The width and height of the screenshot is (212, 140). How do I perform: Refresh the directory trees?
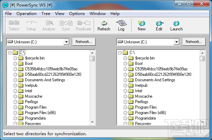coord(104,26)
